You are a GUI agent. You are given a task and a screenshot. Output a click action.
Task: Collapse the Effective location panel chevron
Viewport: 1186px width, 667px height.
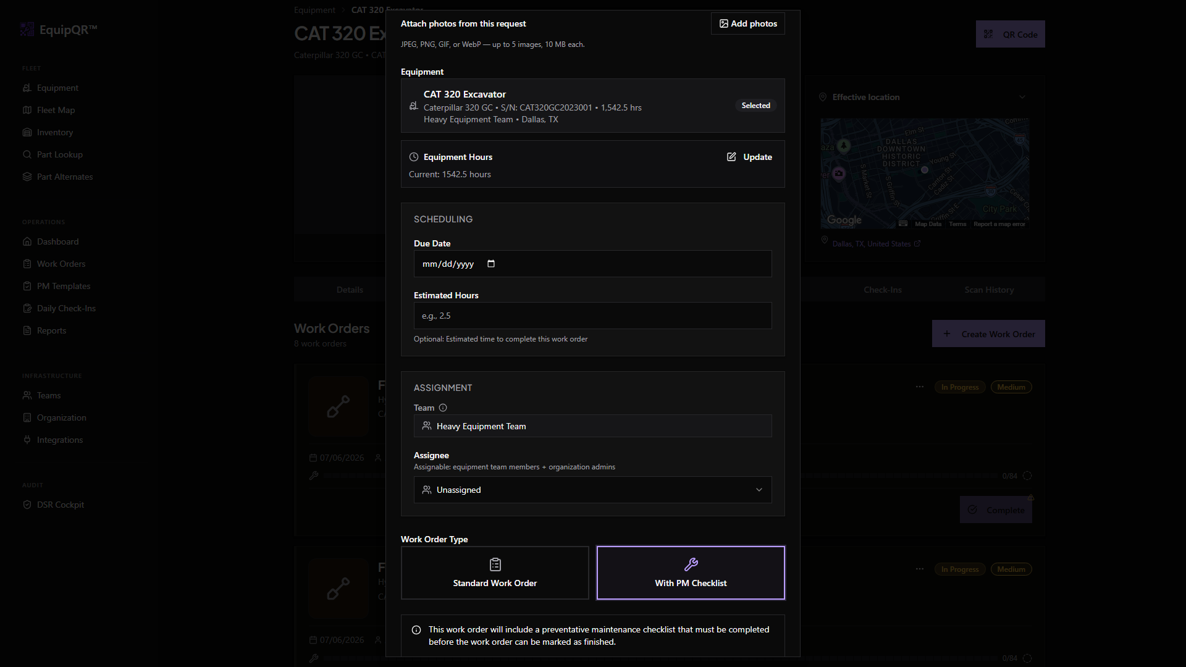click(1022, 97)
